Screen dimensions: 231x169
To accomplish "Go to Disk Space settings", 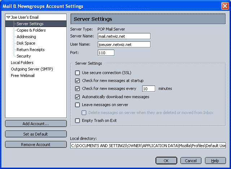I will click(x=26, y=43).
